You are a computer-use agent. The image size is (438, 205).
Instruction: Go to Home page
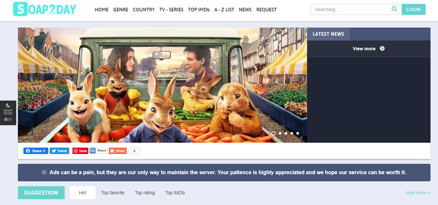102,10
